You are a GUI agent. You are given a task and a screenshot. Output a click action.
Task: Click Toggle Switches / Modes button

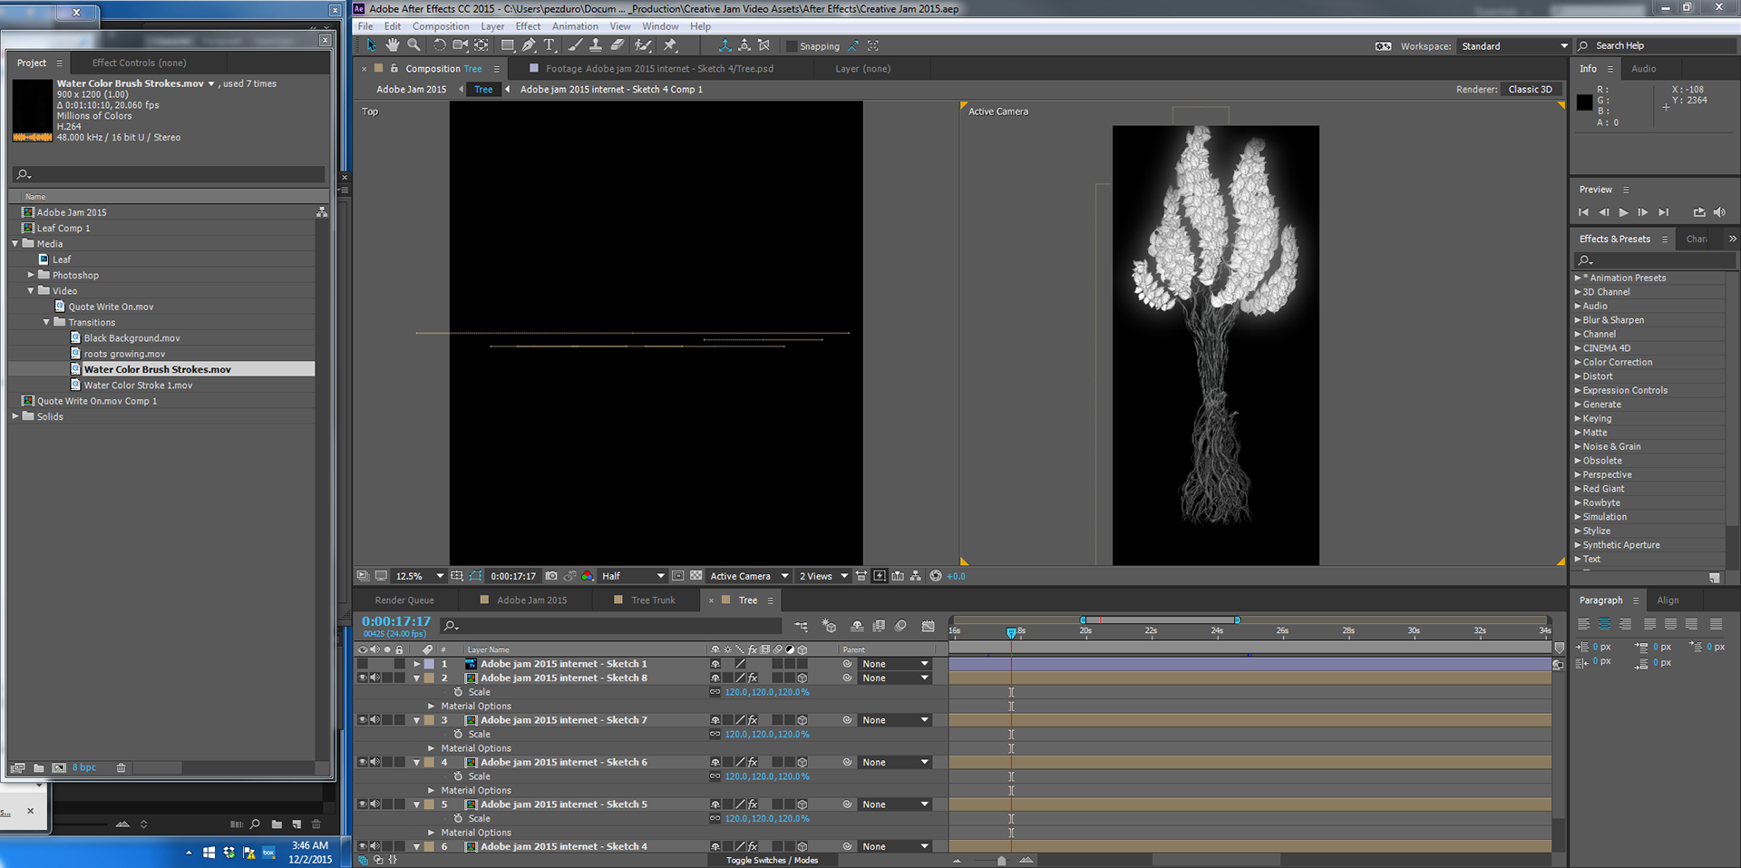point(772,860)
